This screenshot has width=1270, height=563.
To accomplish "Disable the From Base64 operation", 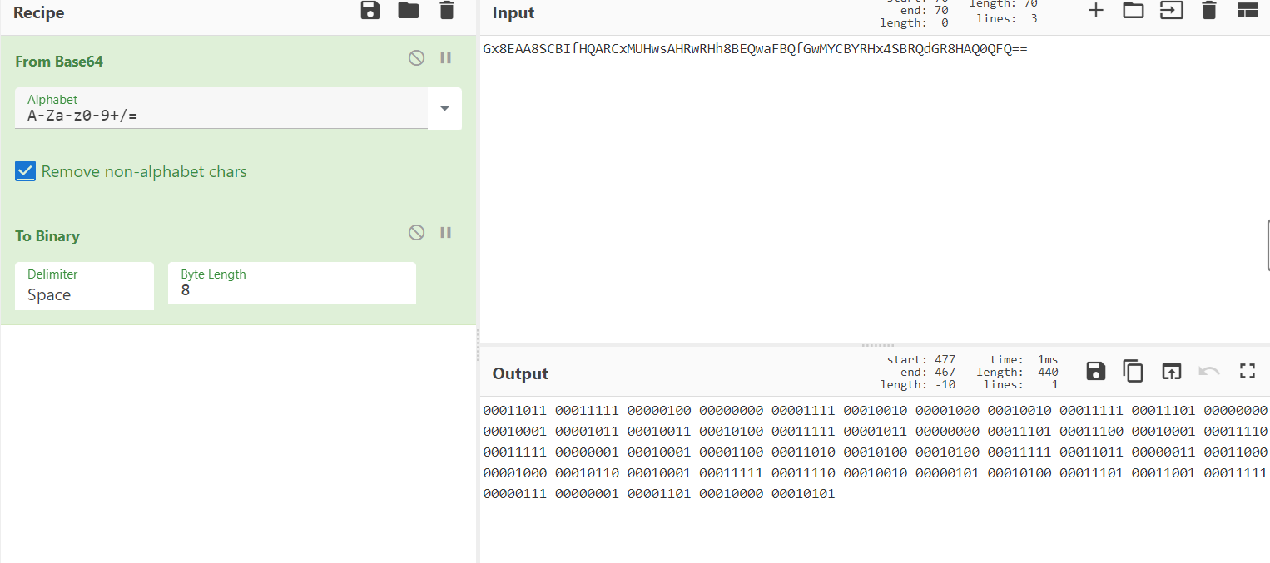I will click(x=416, y=57).
